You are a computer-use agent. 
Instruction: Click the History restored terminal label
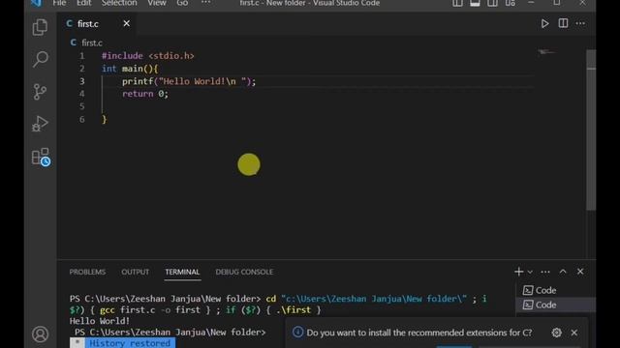click(130, 343)
